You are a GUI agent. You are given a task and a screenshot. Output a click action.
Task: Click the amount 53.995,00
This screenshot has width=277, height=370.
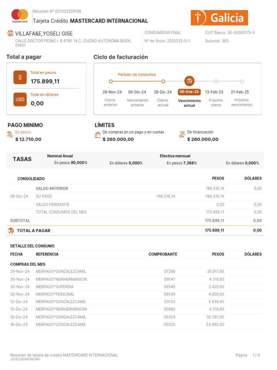point(215,324)
